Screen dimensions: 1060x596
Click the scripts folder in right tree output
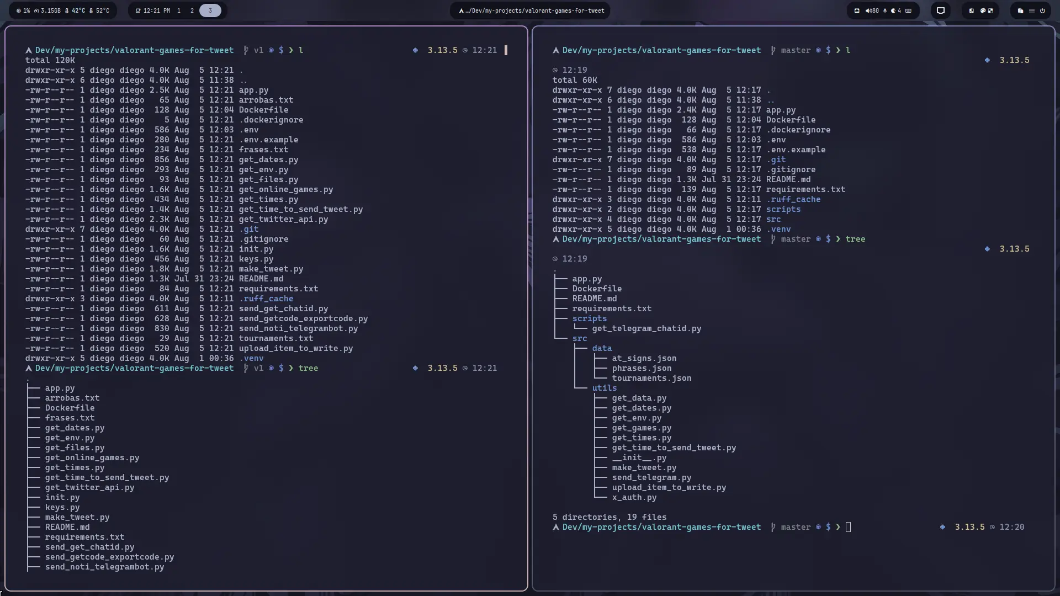590,318
